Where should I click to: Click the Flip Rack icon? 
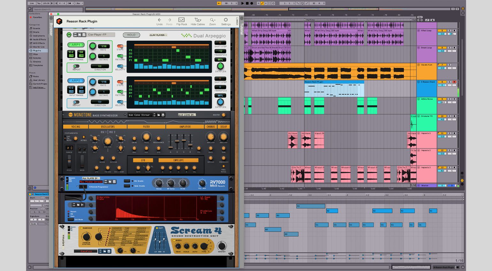click(181, 20)
